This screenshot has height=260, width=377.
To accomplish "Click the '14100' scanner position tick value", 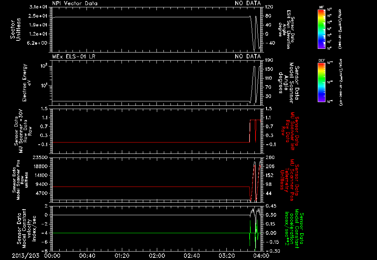I will [x=40, y=175].
